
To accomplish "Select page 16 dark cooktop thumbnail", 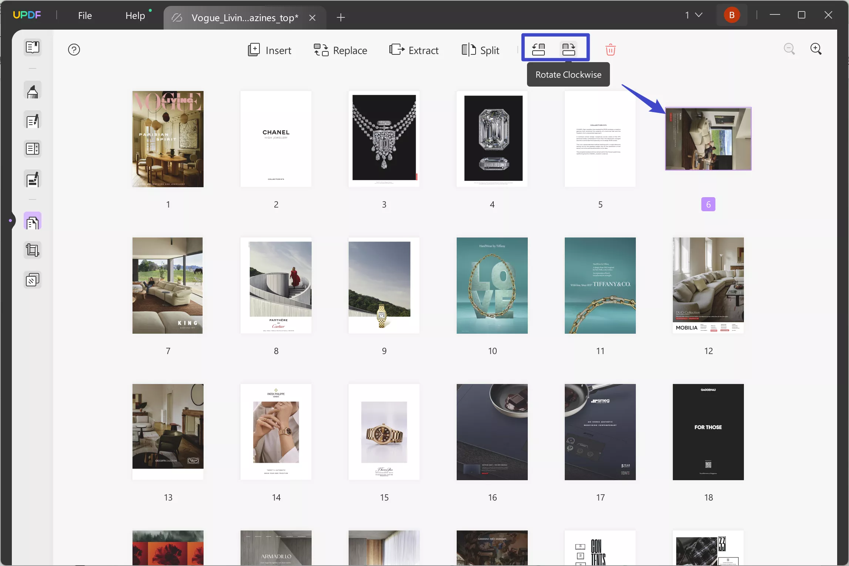I will 492,432.
